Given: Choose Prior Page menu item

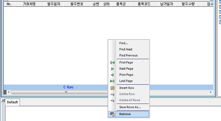Looking at the screenshot, I should (x=129, y=75).
